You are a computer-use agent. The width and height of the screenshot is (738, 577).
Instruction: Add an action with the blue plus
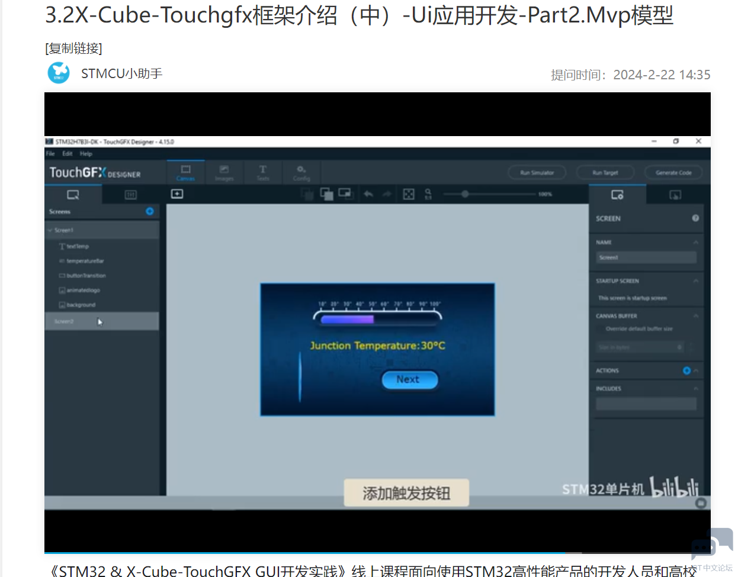coord(686,370)
